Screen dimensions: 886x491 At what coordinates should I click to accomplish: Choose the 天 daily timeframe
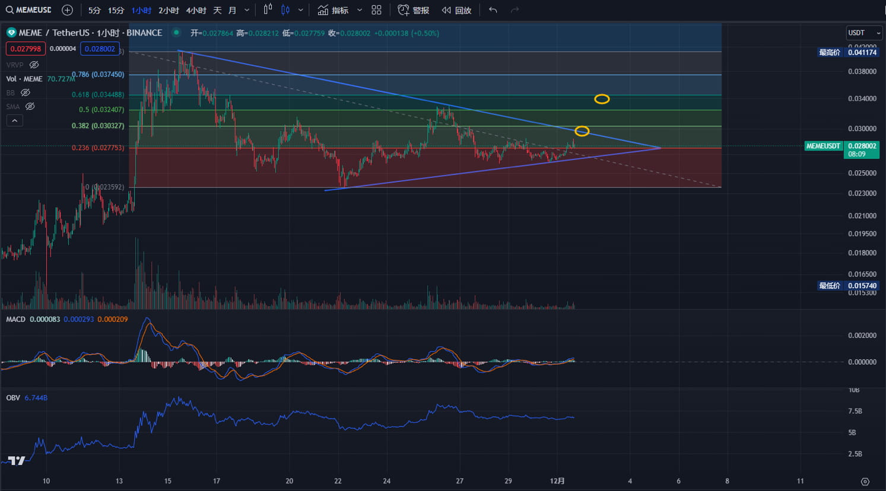tap(217, 10)
